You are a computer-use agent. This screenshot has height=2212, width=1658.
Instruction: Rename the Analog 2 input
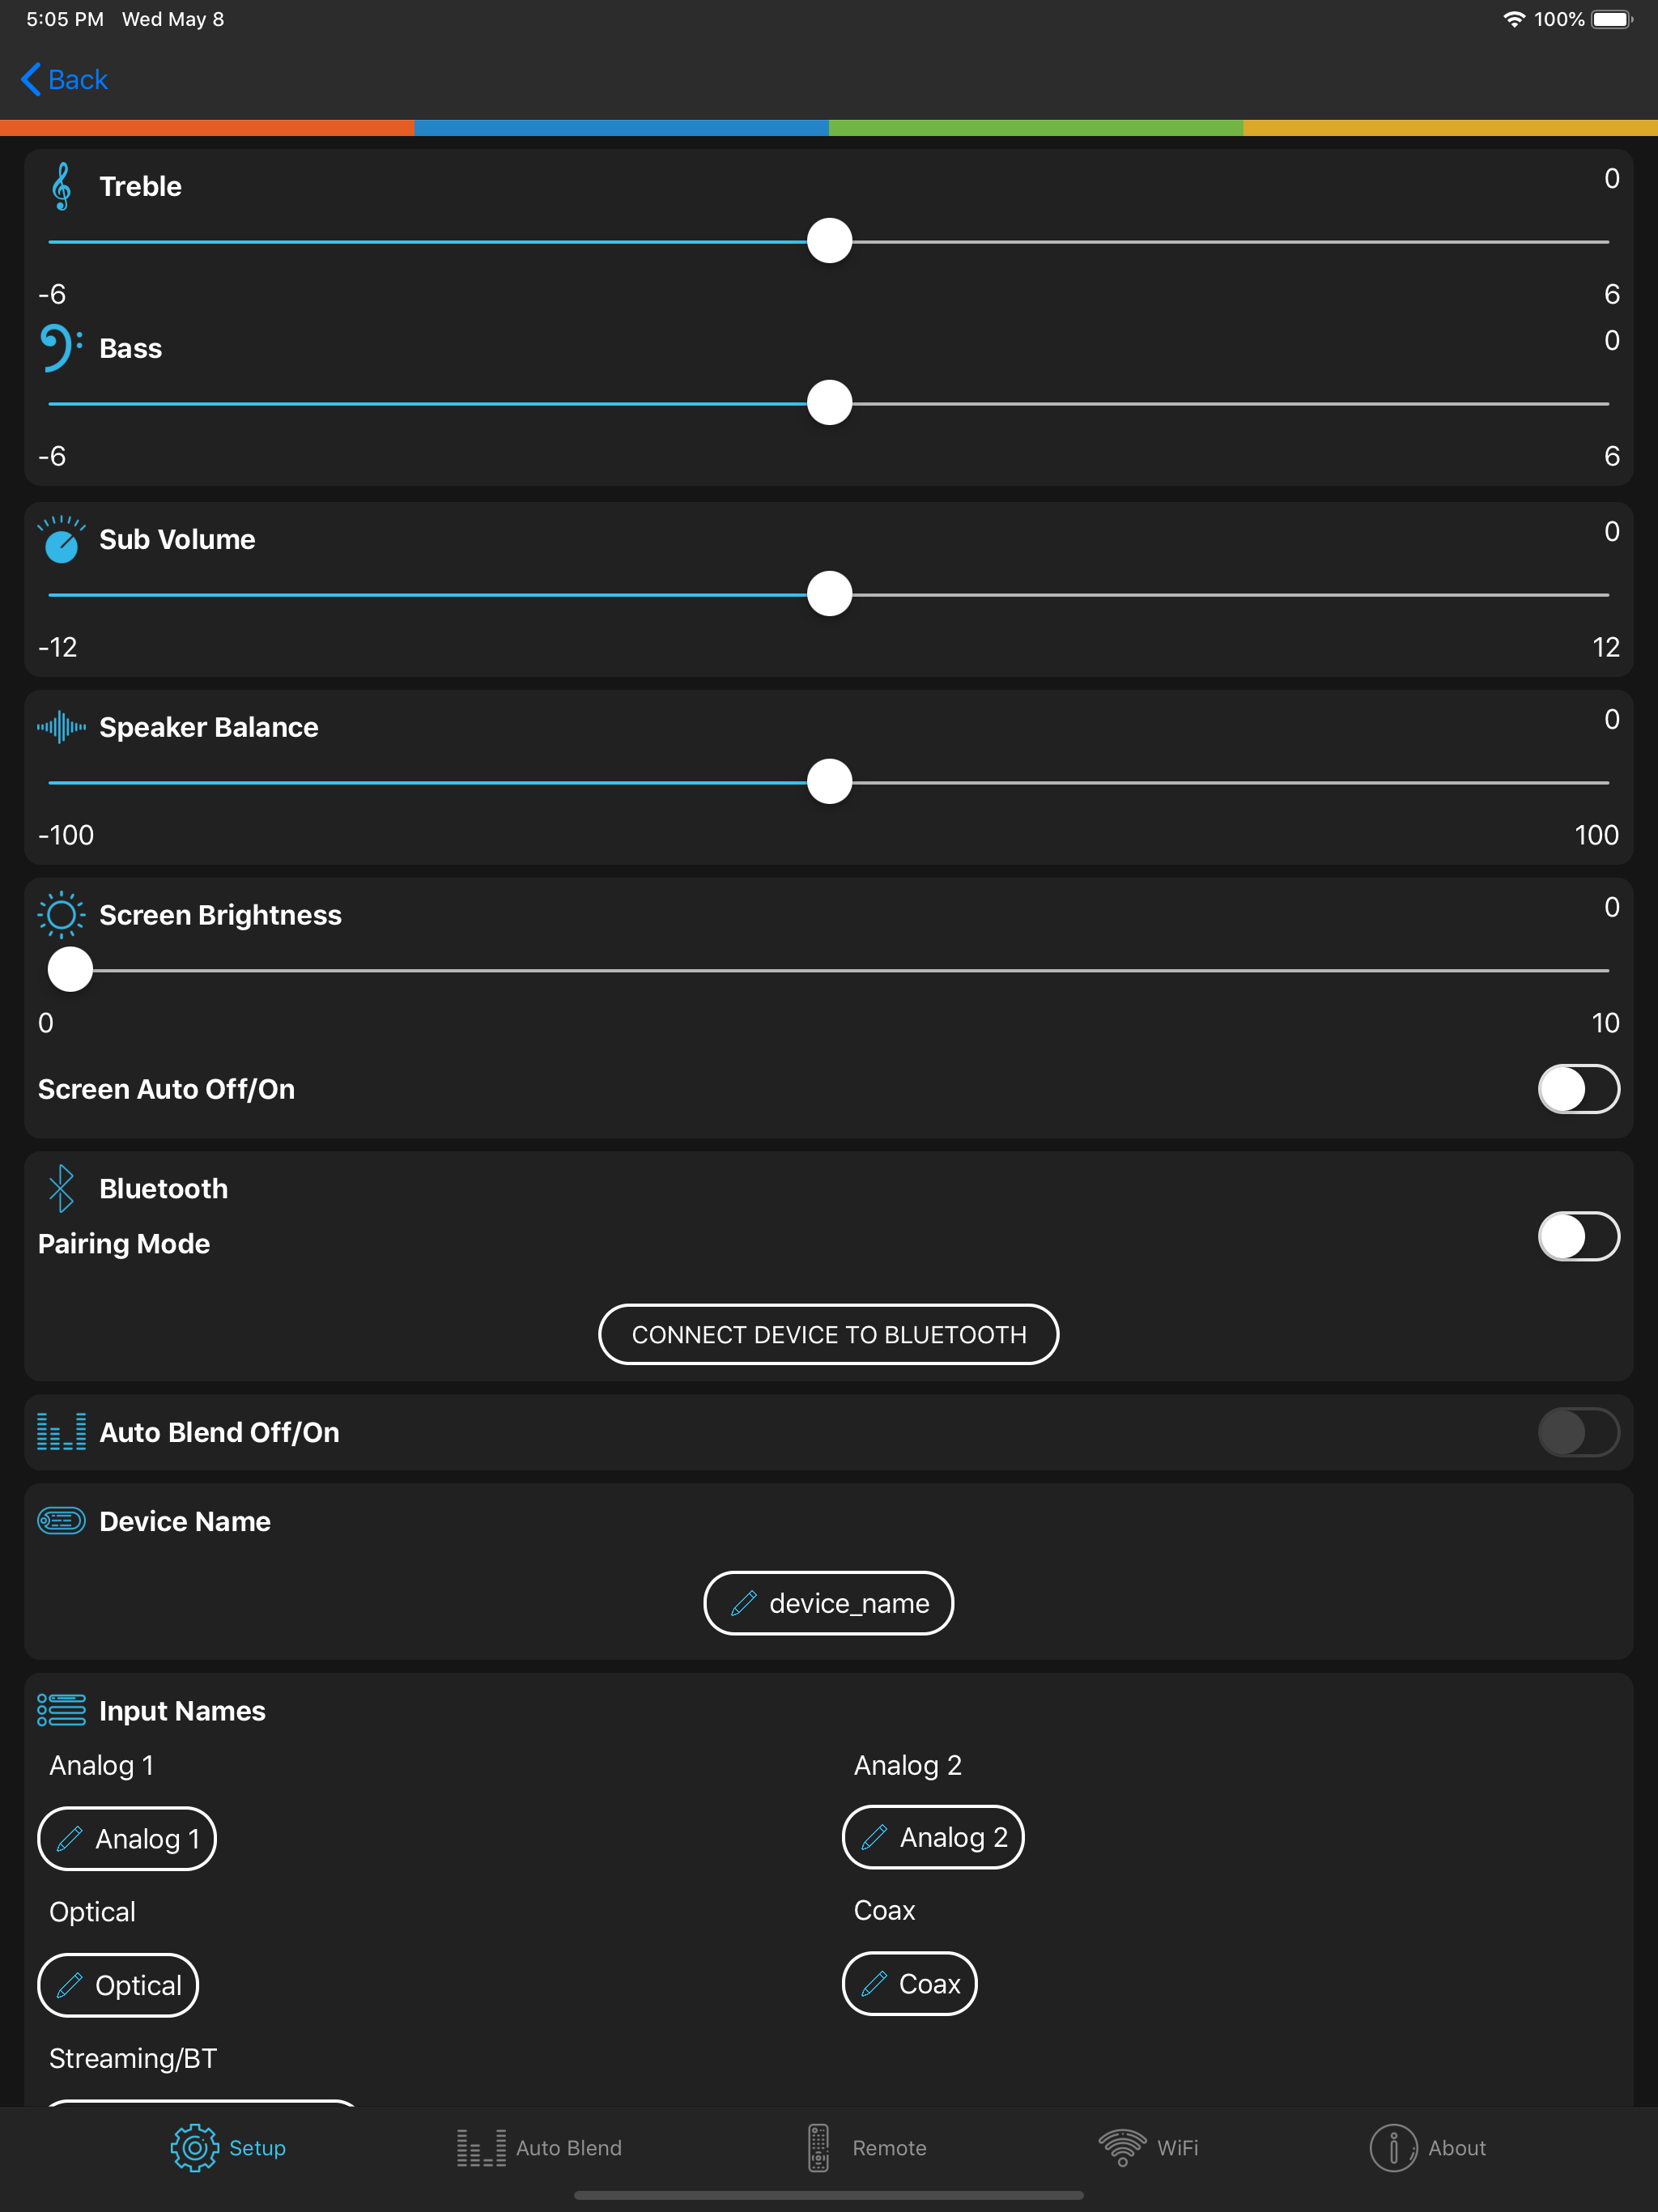[932, 1837]
